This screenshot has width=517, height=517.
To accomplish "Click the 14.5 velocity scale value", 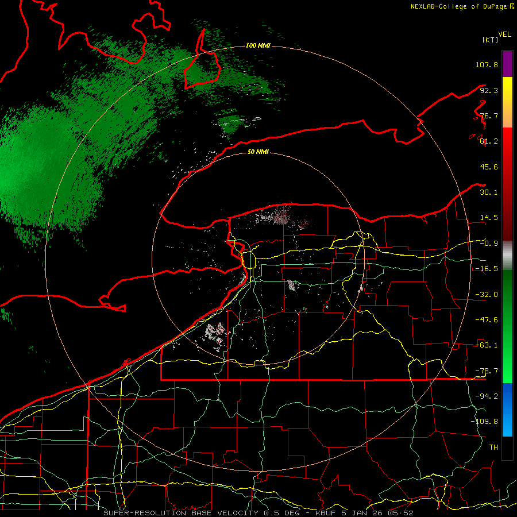I will [x=489, y=218].
